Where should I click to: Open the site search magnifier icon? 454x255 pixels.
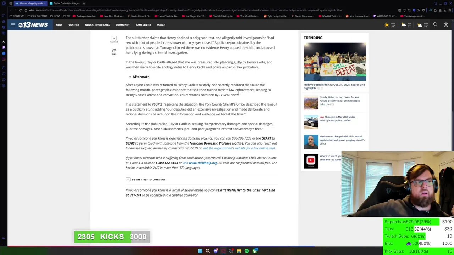click(x=435, y=25)
